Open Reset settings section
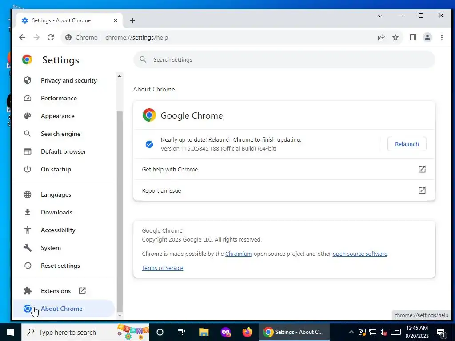455x341 pixels. (x=60, y=266)
